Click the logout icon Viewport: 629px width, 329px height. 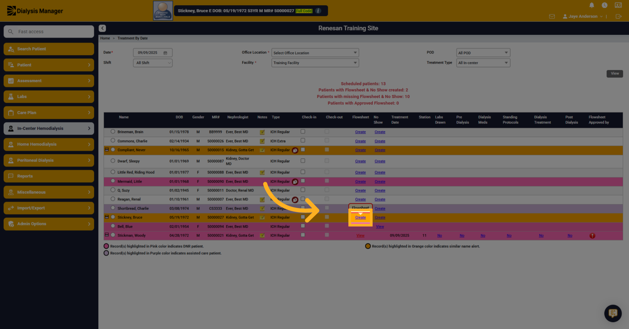[x=618, y=16]
